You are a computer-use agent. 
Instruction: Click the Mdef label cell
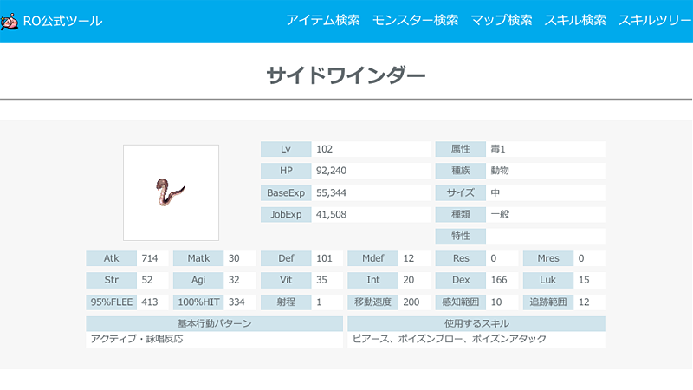click(373, 258)
